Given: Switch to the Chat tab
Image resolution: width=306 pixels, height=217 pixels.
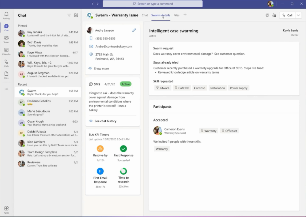Looking at the screenshot, I should 144,15.
